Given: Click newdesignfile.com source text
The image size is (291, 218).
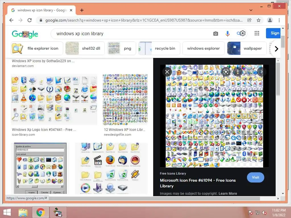Looking at the screenshot, I should click(x=117, y=135).
